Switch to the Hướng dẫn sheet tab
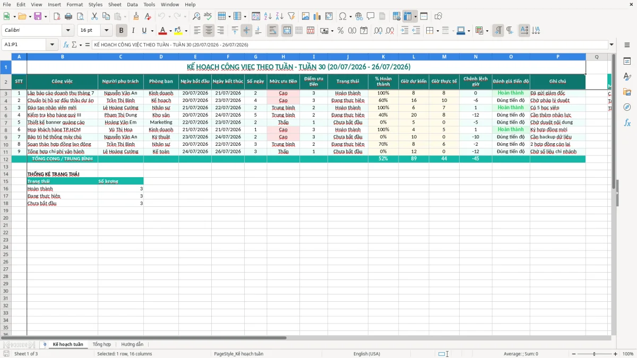This screenshot has height=358, width=637. pyautogui.click(x=132, y=344)
